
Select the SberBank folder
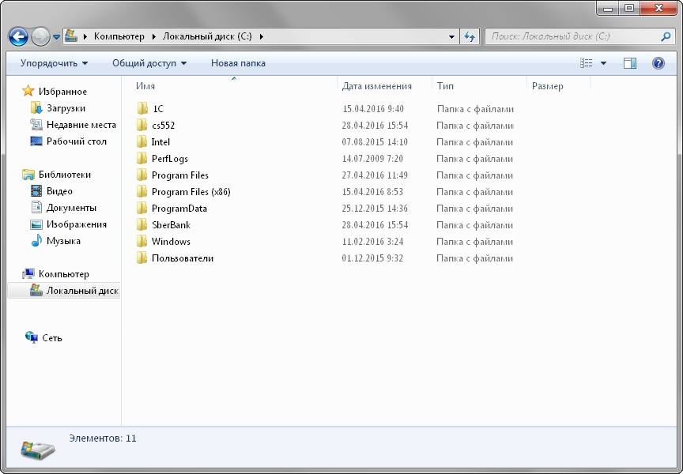pyautogui.click(x=170, y=225)
